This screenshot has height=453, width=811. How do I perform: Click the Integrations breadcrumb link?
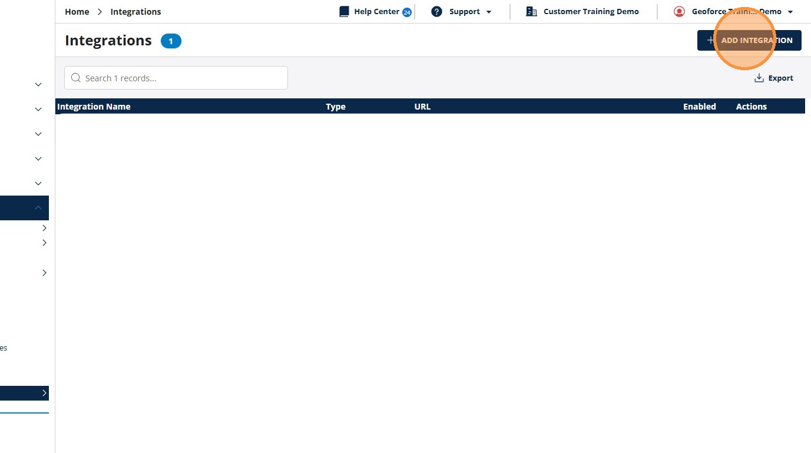coord(135,12)
